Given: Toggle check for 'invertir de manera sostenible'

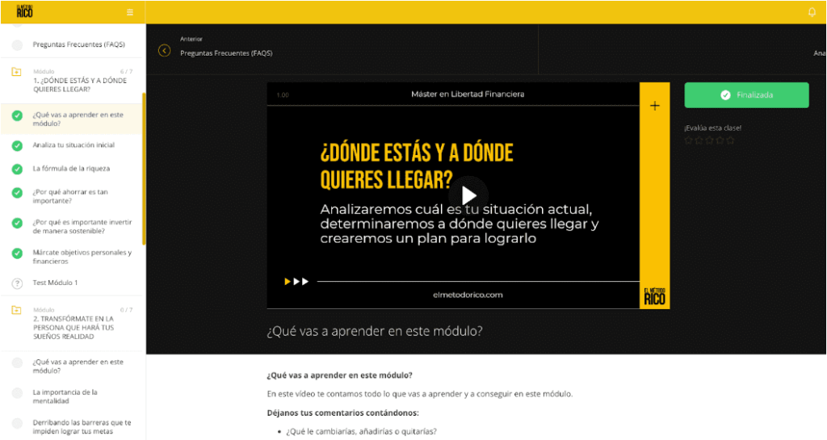Looking at the screenshot, I should click(18, 223).
